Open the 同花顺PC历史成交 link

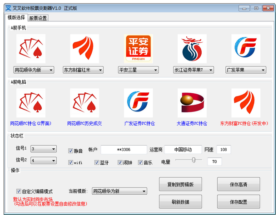[x=84, y=123]
